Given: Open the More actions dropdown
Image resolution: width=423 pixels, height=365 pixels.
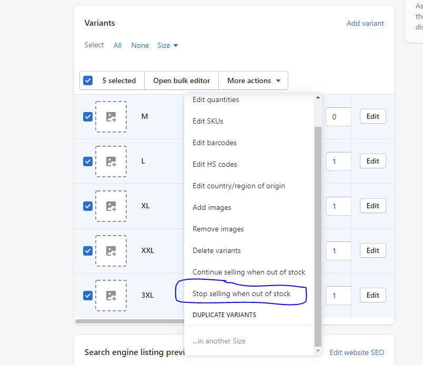Looking at the screenshot, I should (x=254, y=80).
